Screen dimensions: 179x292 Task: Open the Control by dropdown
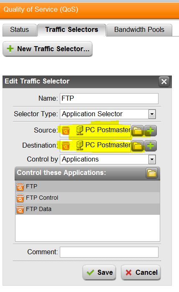152,159
